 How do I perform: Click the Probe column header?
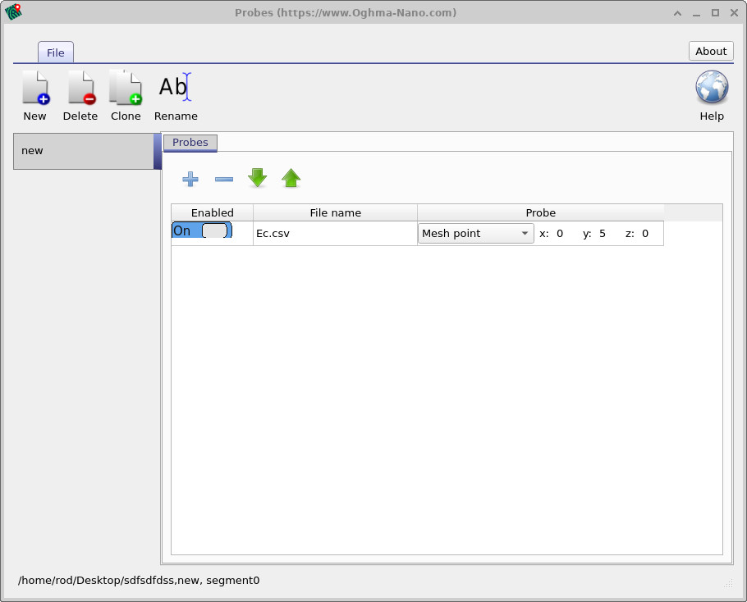(540, 212)
